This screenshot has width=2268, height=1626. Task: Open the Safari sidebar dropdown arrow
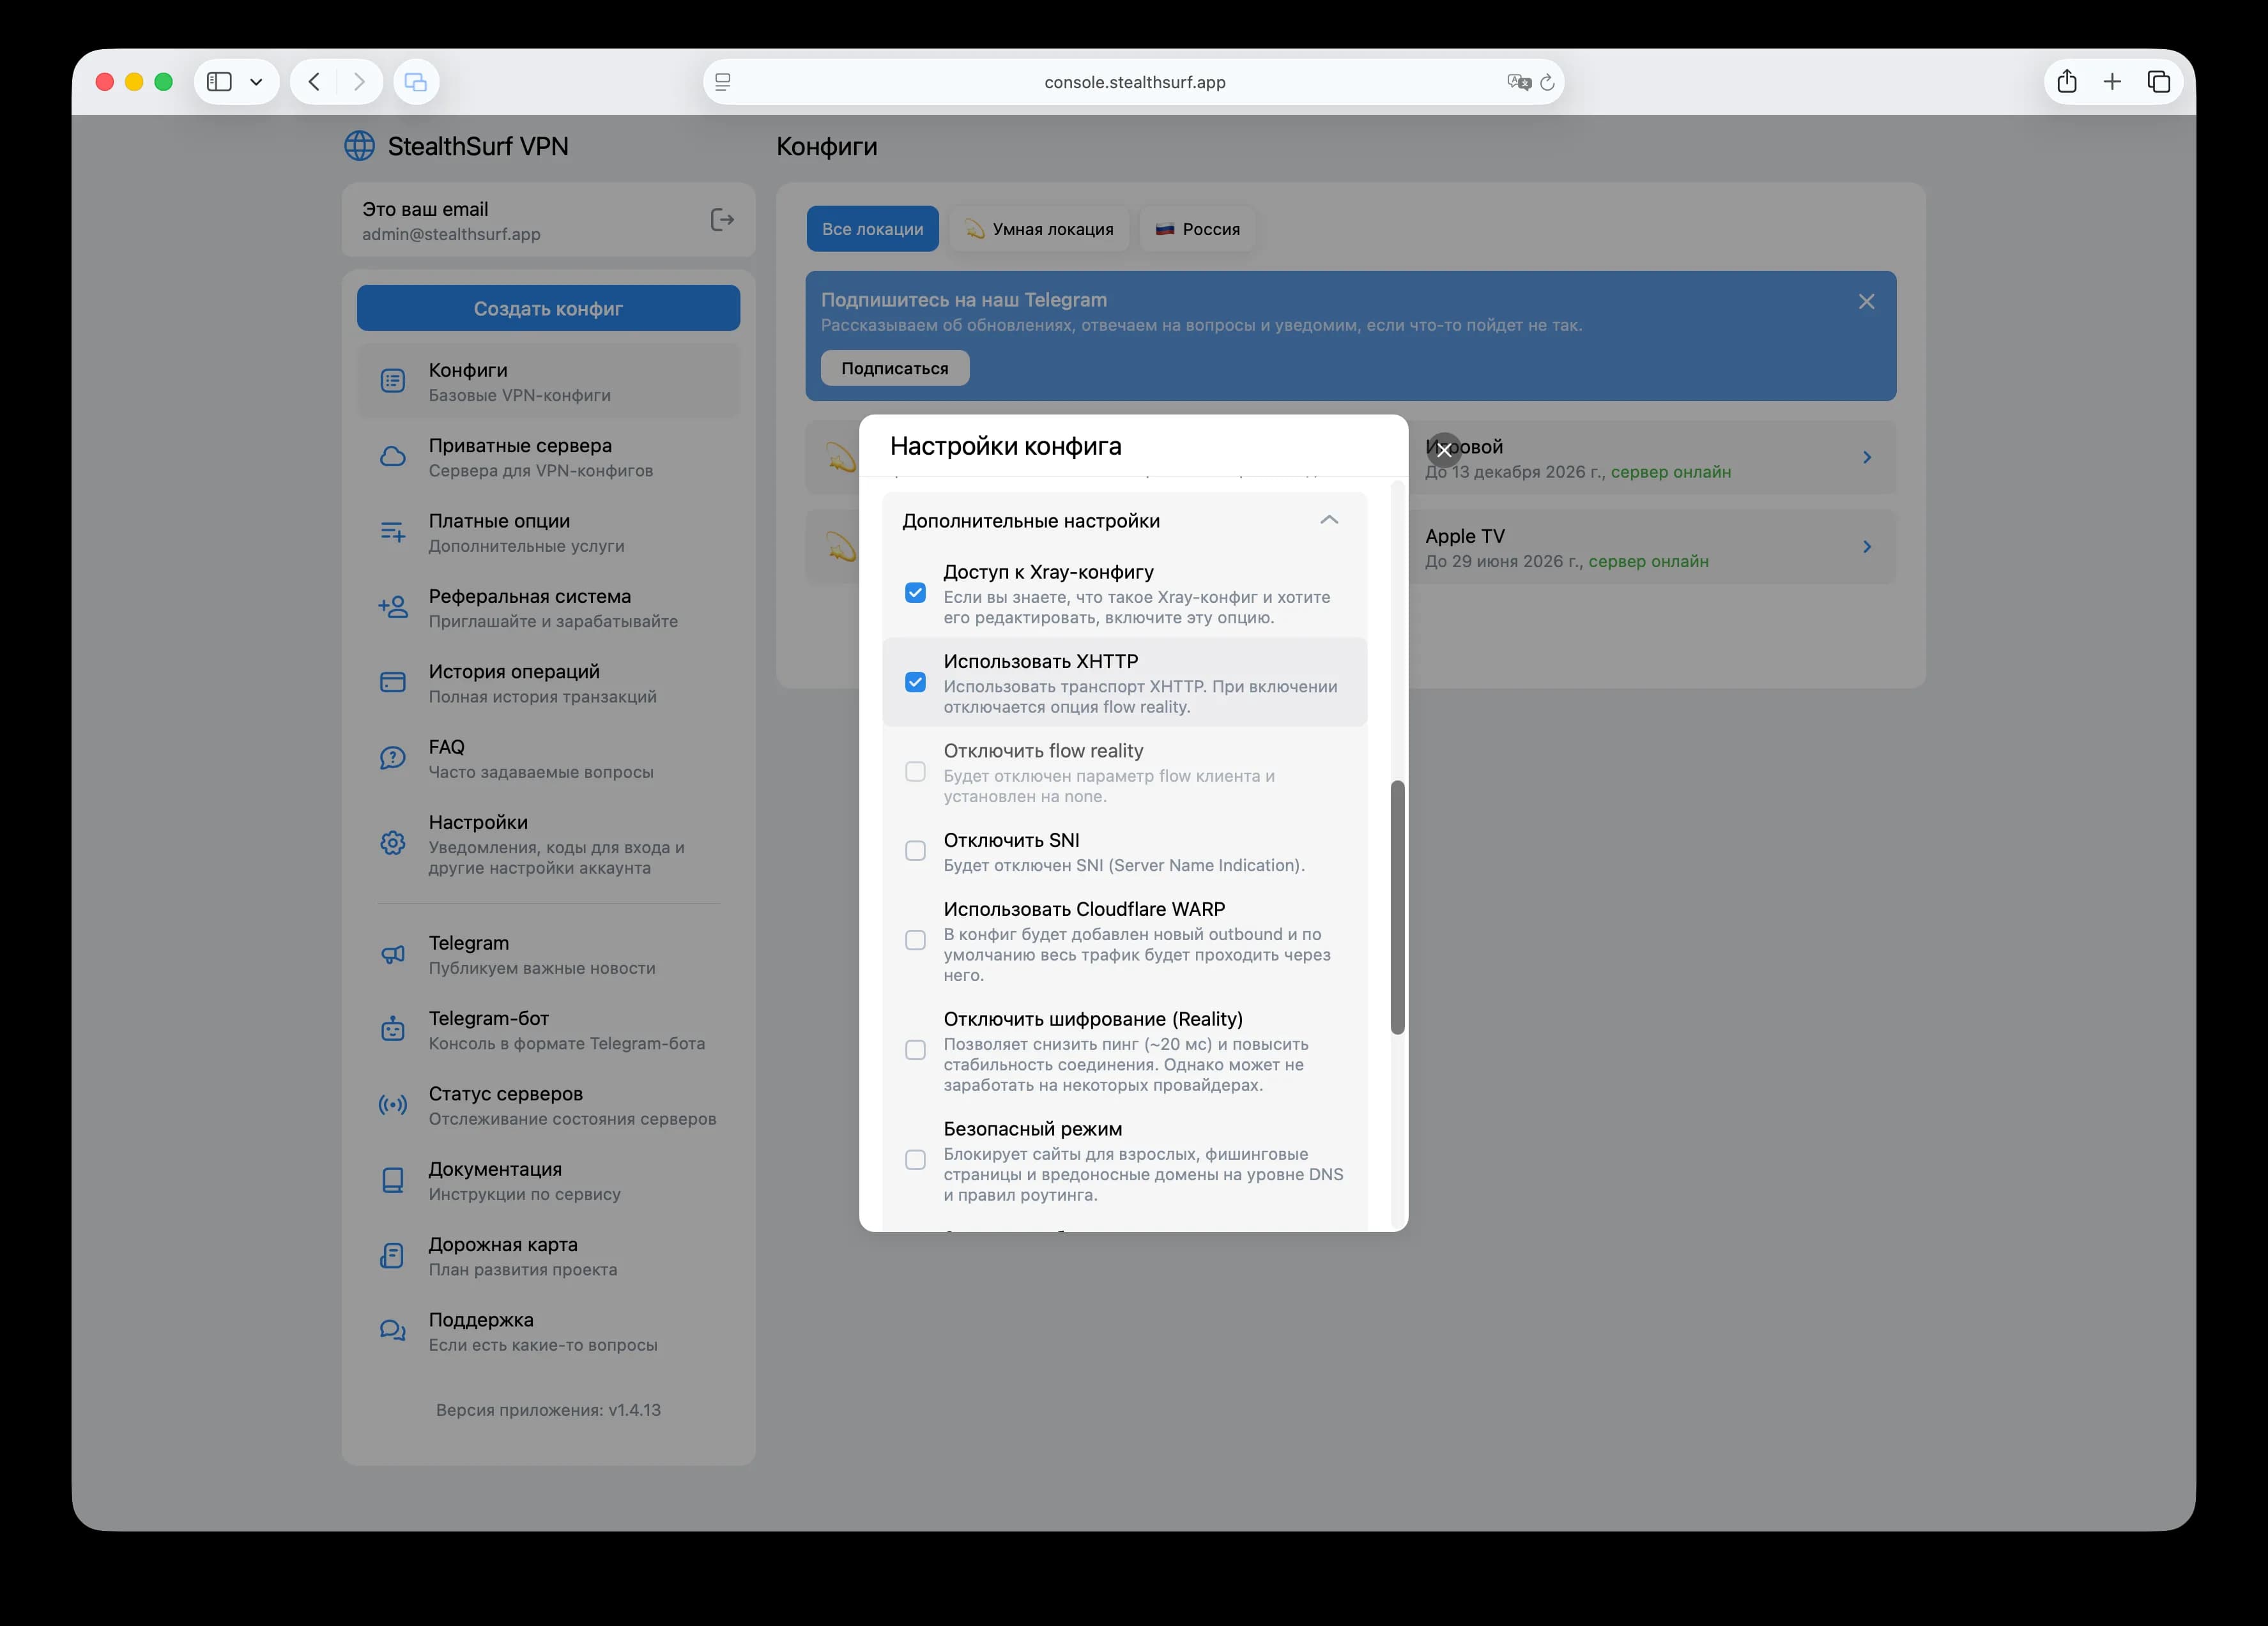[x=256, y=82]
